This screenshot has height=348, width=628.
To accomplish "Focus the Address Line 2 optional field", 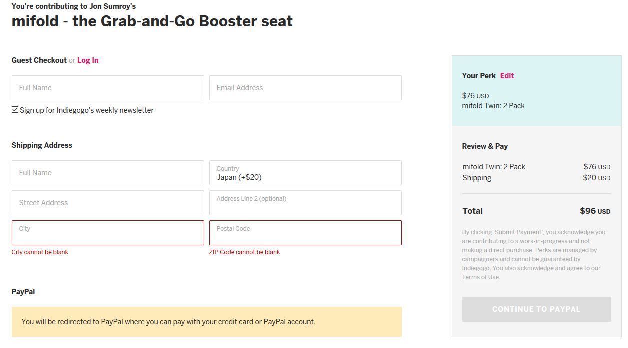I will [305, 203].
